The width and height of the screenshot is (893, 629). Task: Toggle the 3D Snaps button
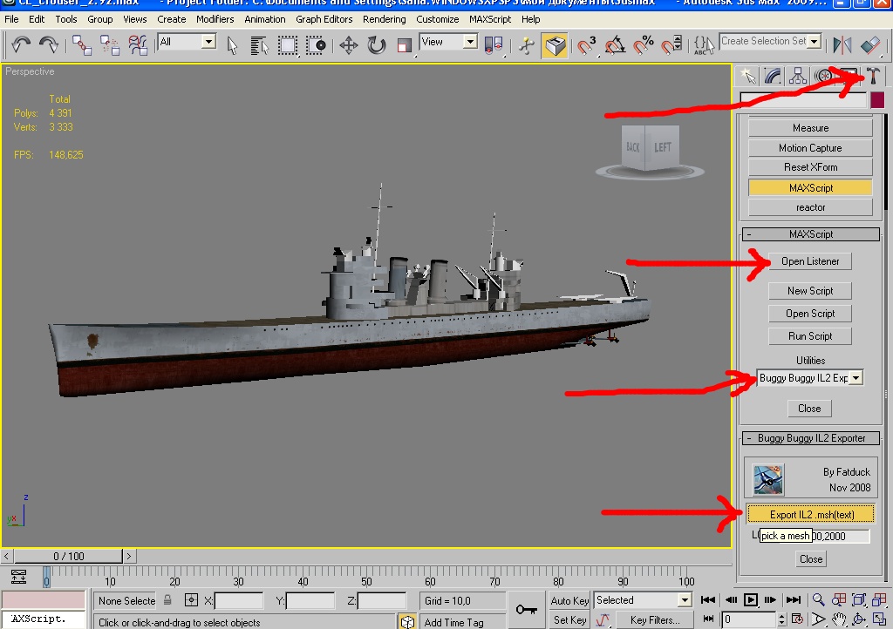click(587, 44)
